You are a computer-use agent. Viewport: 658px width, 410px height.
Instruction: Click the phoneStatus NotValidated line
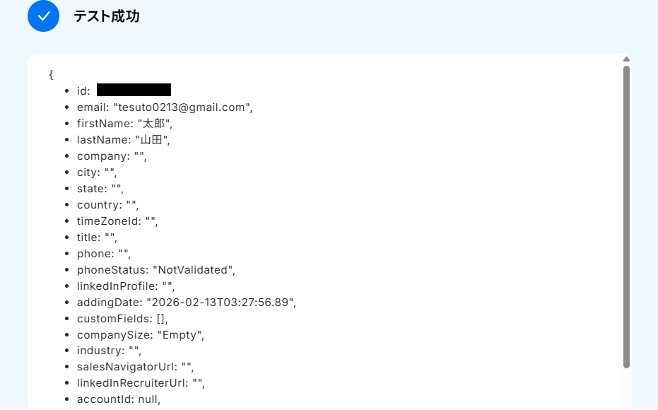pos(155,270)
